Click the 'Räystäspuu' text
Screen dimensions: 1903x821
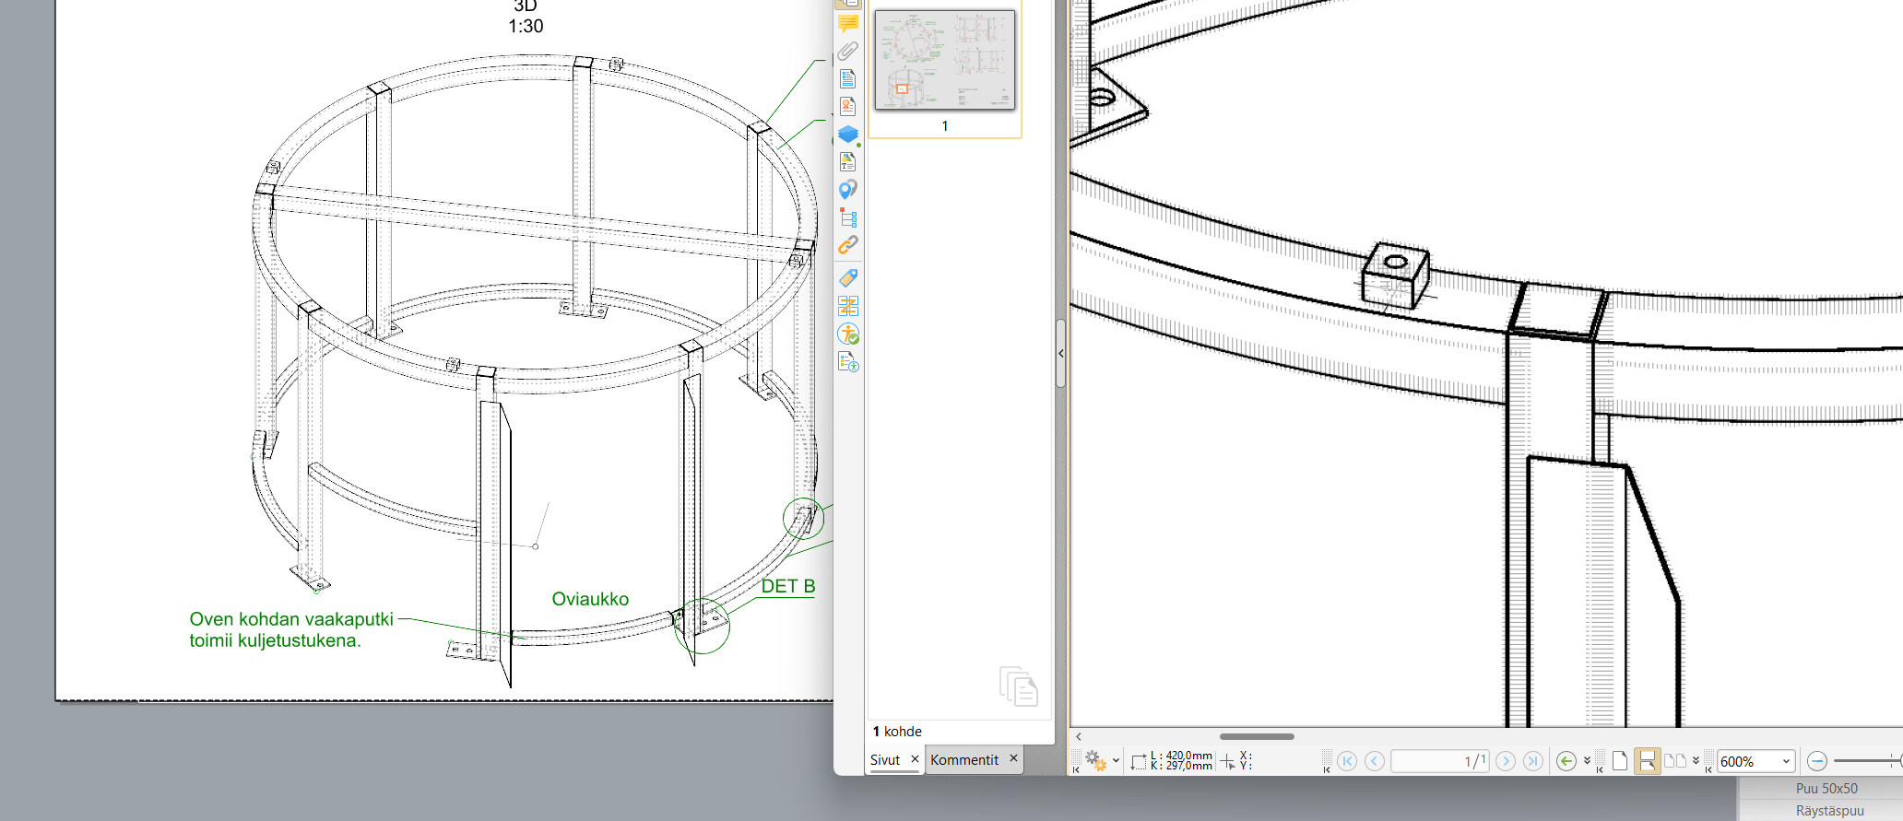[1830, 811]
